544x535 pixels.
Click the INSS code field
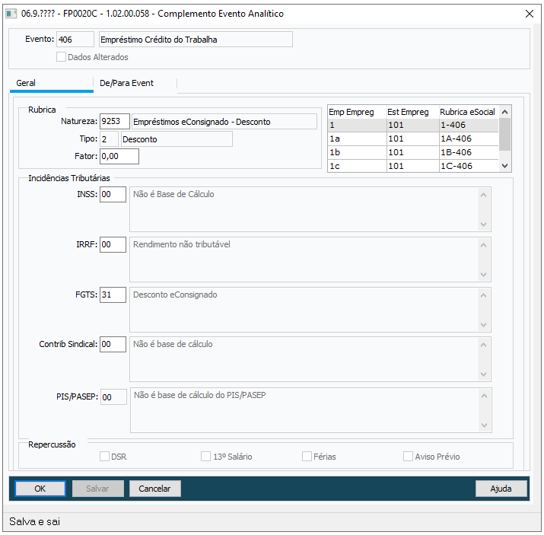[113, 194]
